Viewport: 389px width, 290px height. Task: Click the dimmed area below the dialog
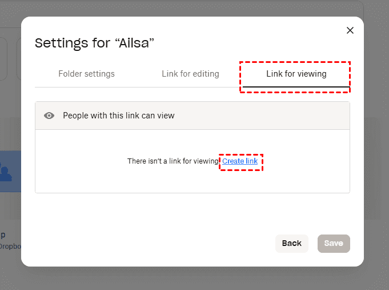(x=194, y=279)
